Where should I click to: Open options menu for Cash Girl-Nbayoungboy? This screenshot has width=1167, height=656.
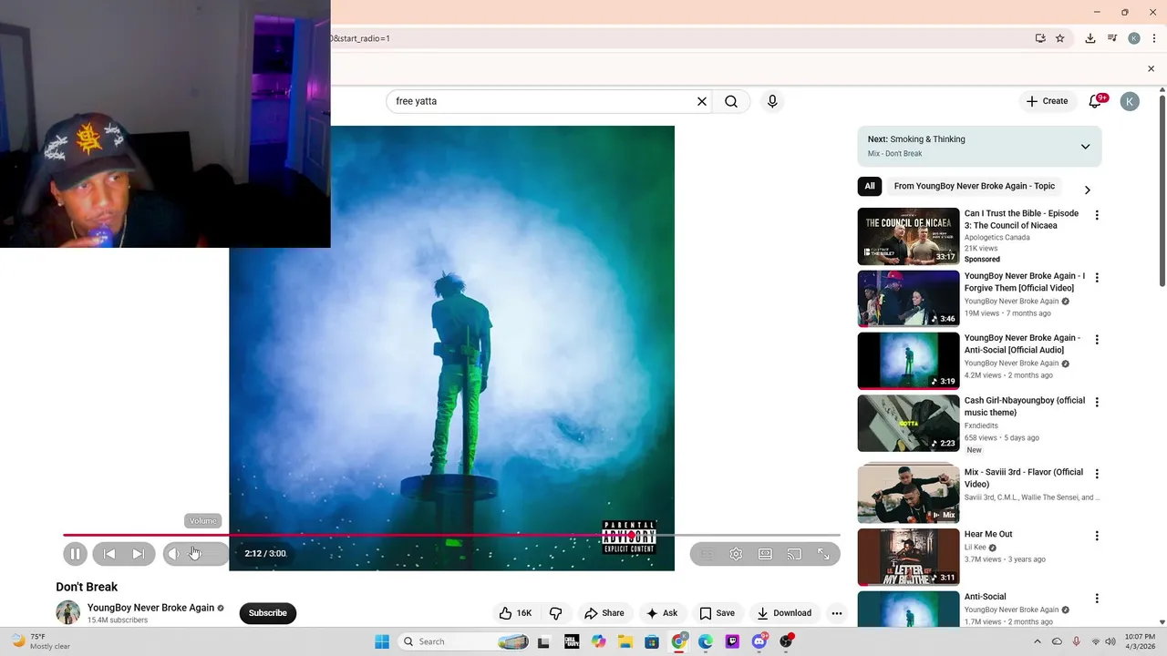coord(1097,402)
